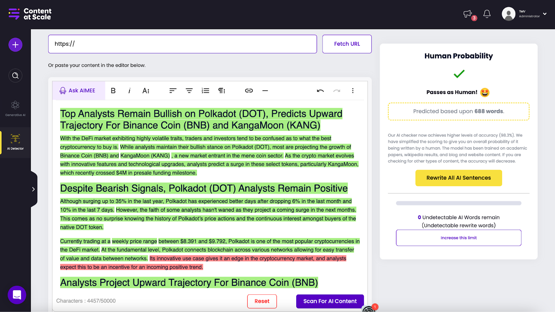This screenshot has width=555, height=312.
Task: Click heading 'Despite Bearish Signals, Polkadot (DOT)'
Action: [x=204, y=188]
